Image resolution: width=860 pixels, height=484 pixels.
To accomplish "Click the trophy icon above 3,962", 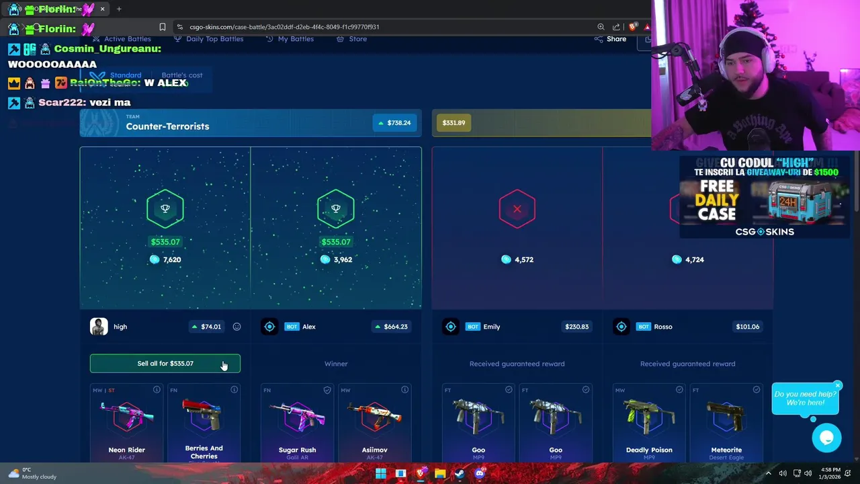I will [x=336, y=208].
